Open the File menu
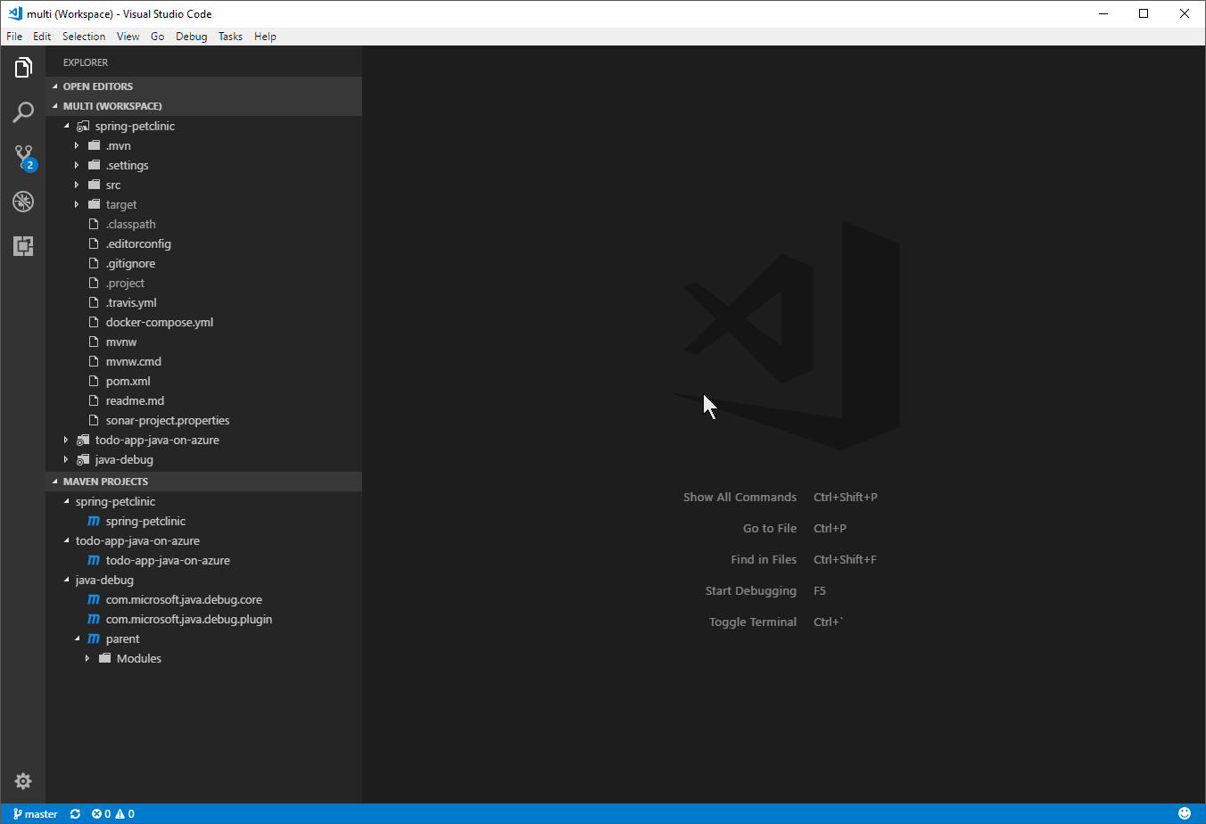Image resolution: width=1206 pixels, height=824 pixels. tap(14, 37)
